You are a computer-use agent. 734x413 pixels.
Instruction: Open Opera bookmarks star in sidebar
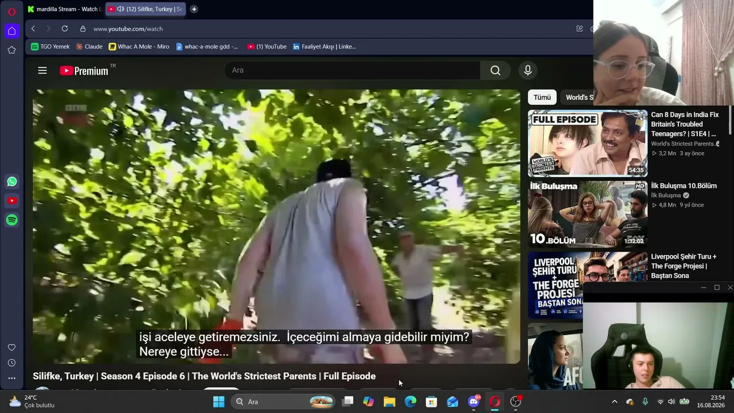pos(11,50)
